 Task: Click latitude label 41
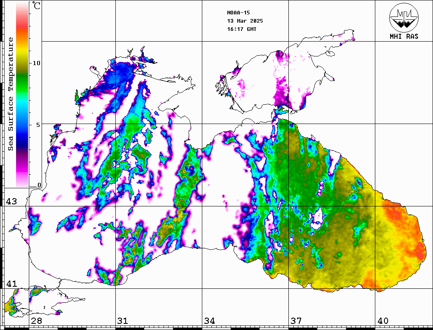point(11,284)
